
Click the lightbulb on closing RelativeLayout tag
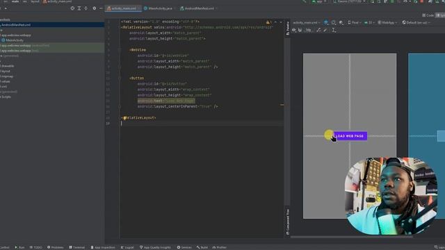(x=124, y=118)
